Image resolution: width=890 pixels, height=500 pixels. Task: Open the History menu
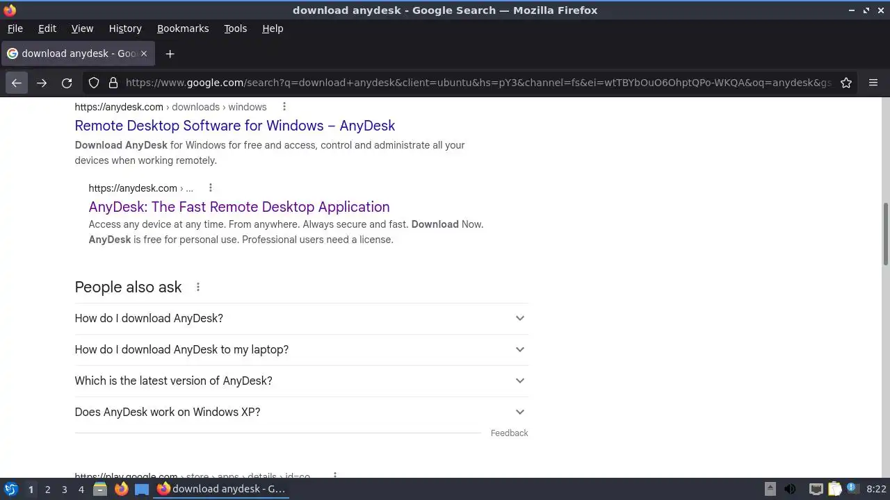[125, 28]
